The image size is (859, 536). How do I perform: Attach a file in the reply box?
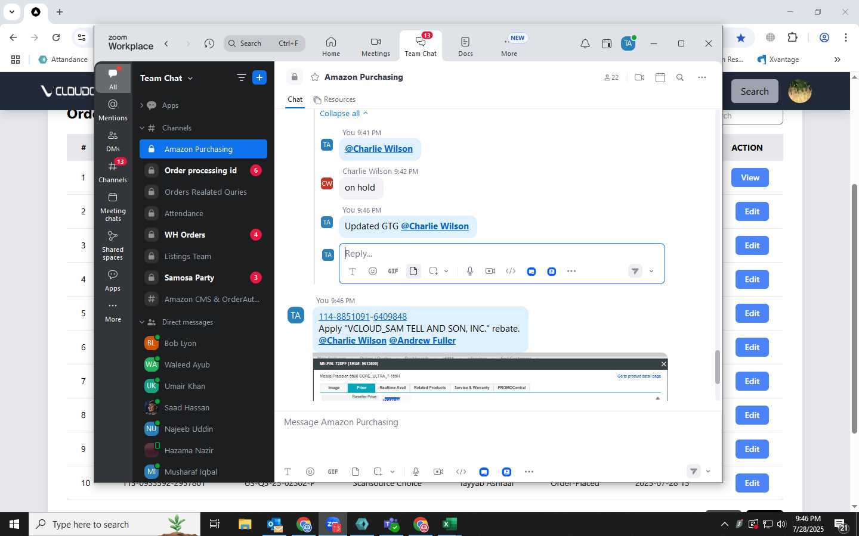point(413,271)
